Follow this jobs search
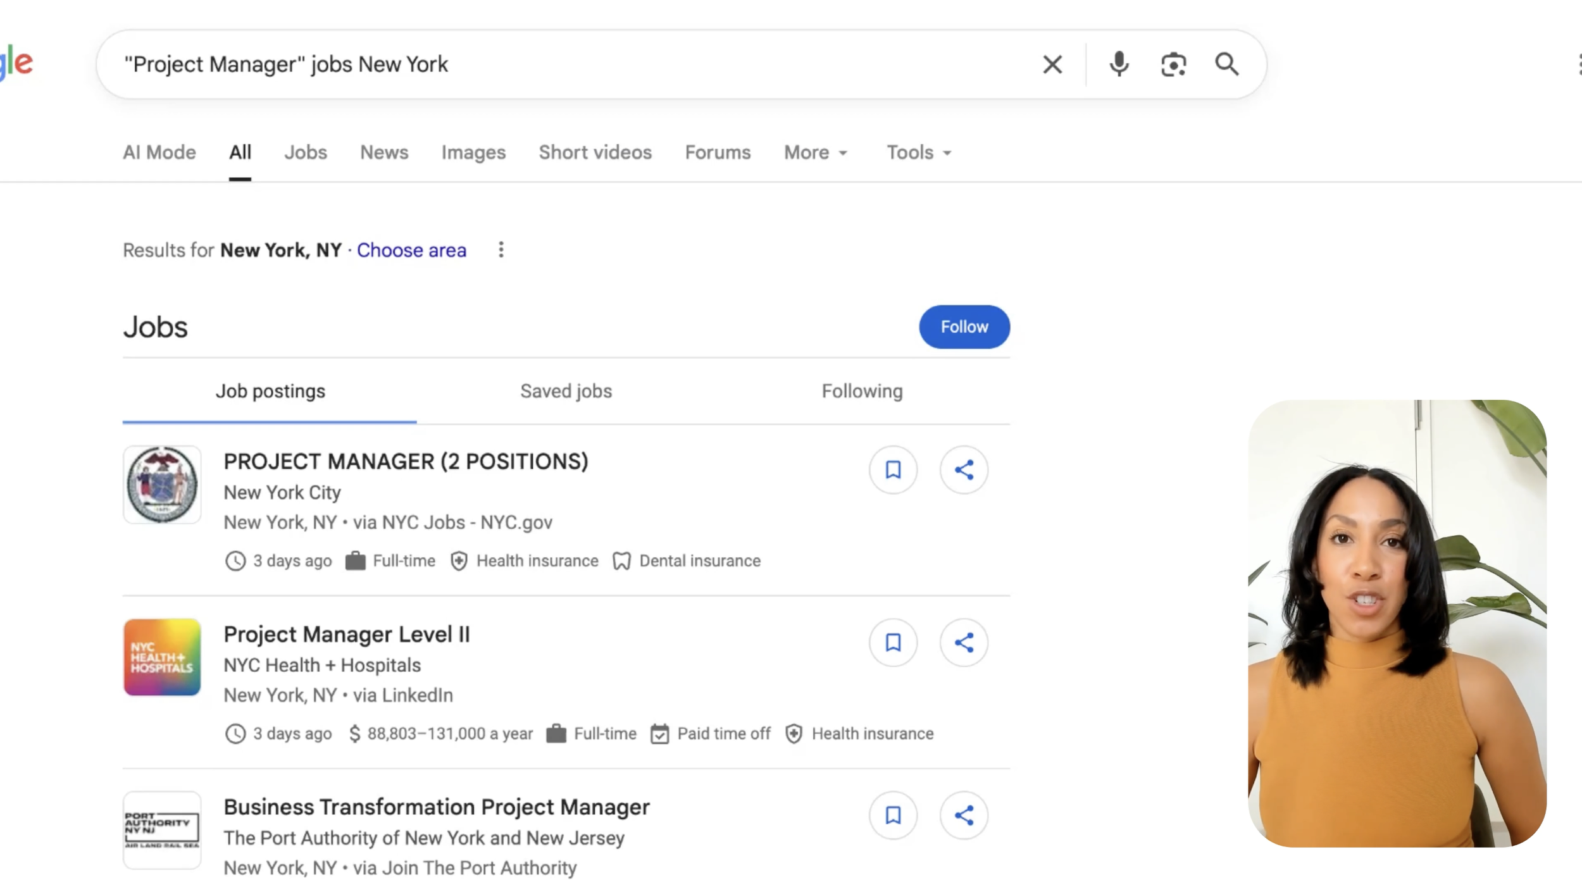The width and height of the screenshot is (1582, 880). tap(964, 327)
